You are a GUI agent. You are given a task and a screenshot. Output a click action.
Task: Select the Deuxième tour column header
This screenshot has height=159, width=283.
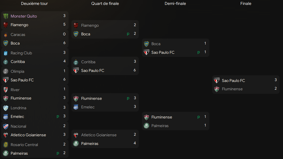click(34, 4)
